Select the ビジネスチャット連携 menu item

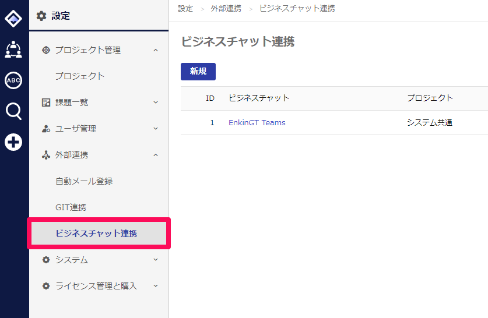coord(99,233)
